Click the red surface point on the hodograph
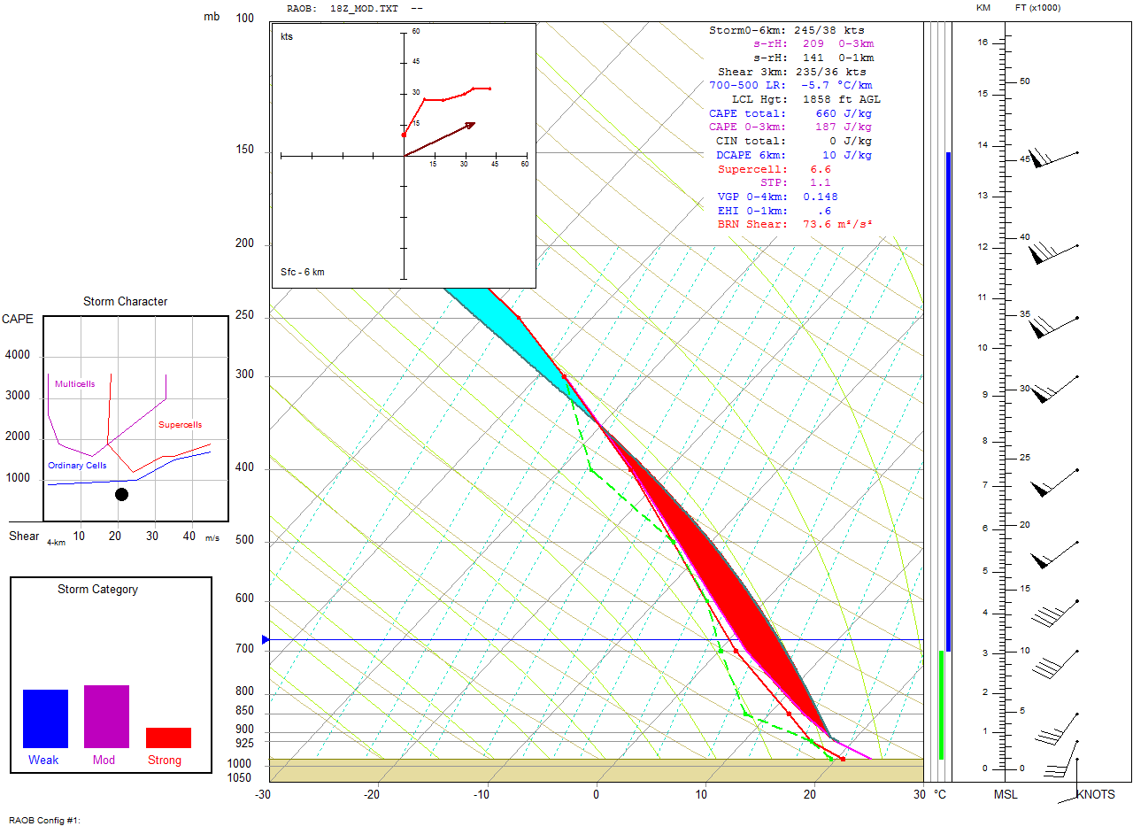 tap(404, 135)
